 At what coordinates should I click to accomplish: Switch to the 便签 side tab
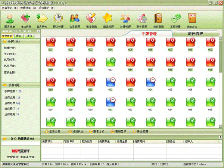(19, 36)
